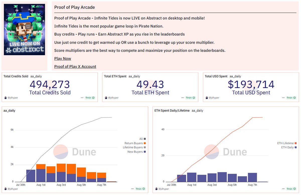Screen dimensions: 301x195
Task: Click the @jdhyper avatar on Total Credits Sold card
Action: pos(5,97)
